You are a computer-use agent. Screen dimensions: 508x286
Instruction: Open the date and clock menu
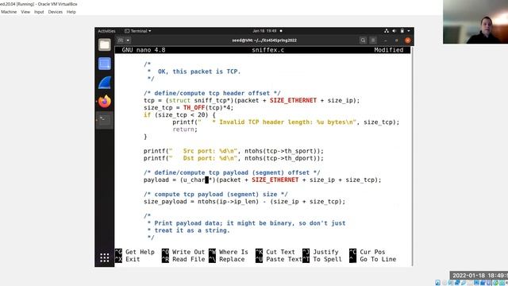coord(264,31)
